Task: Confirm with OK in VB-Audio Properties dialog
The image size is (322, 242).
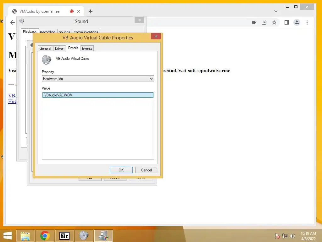Action: click(x=121, y=170)
